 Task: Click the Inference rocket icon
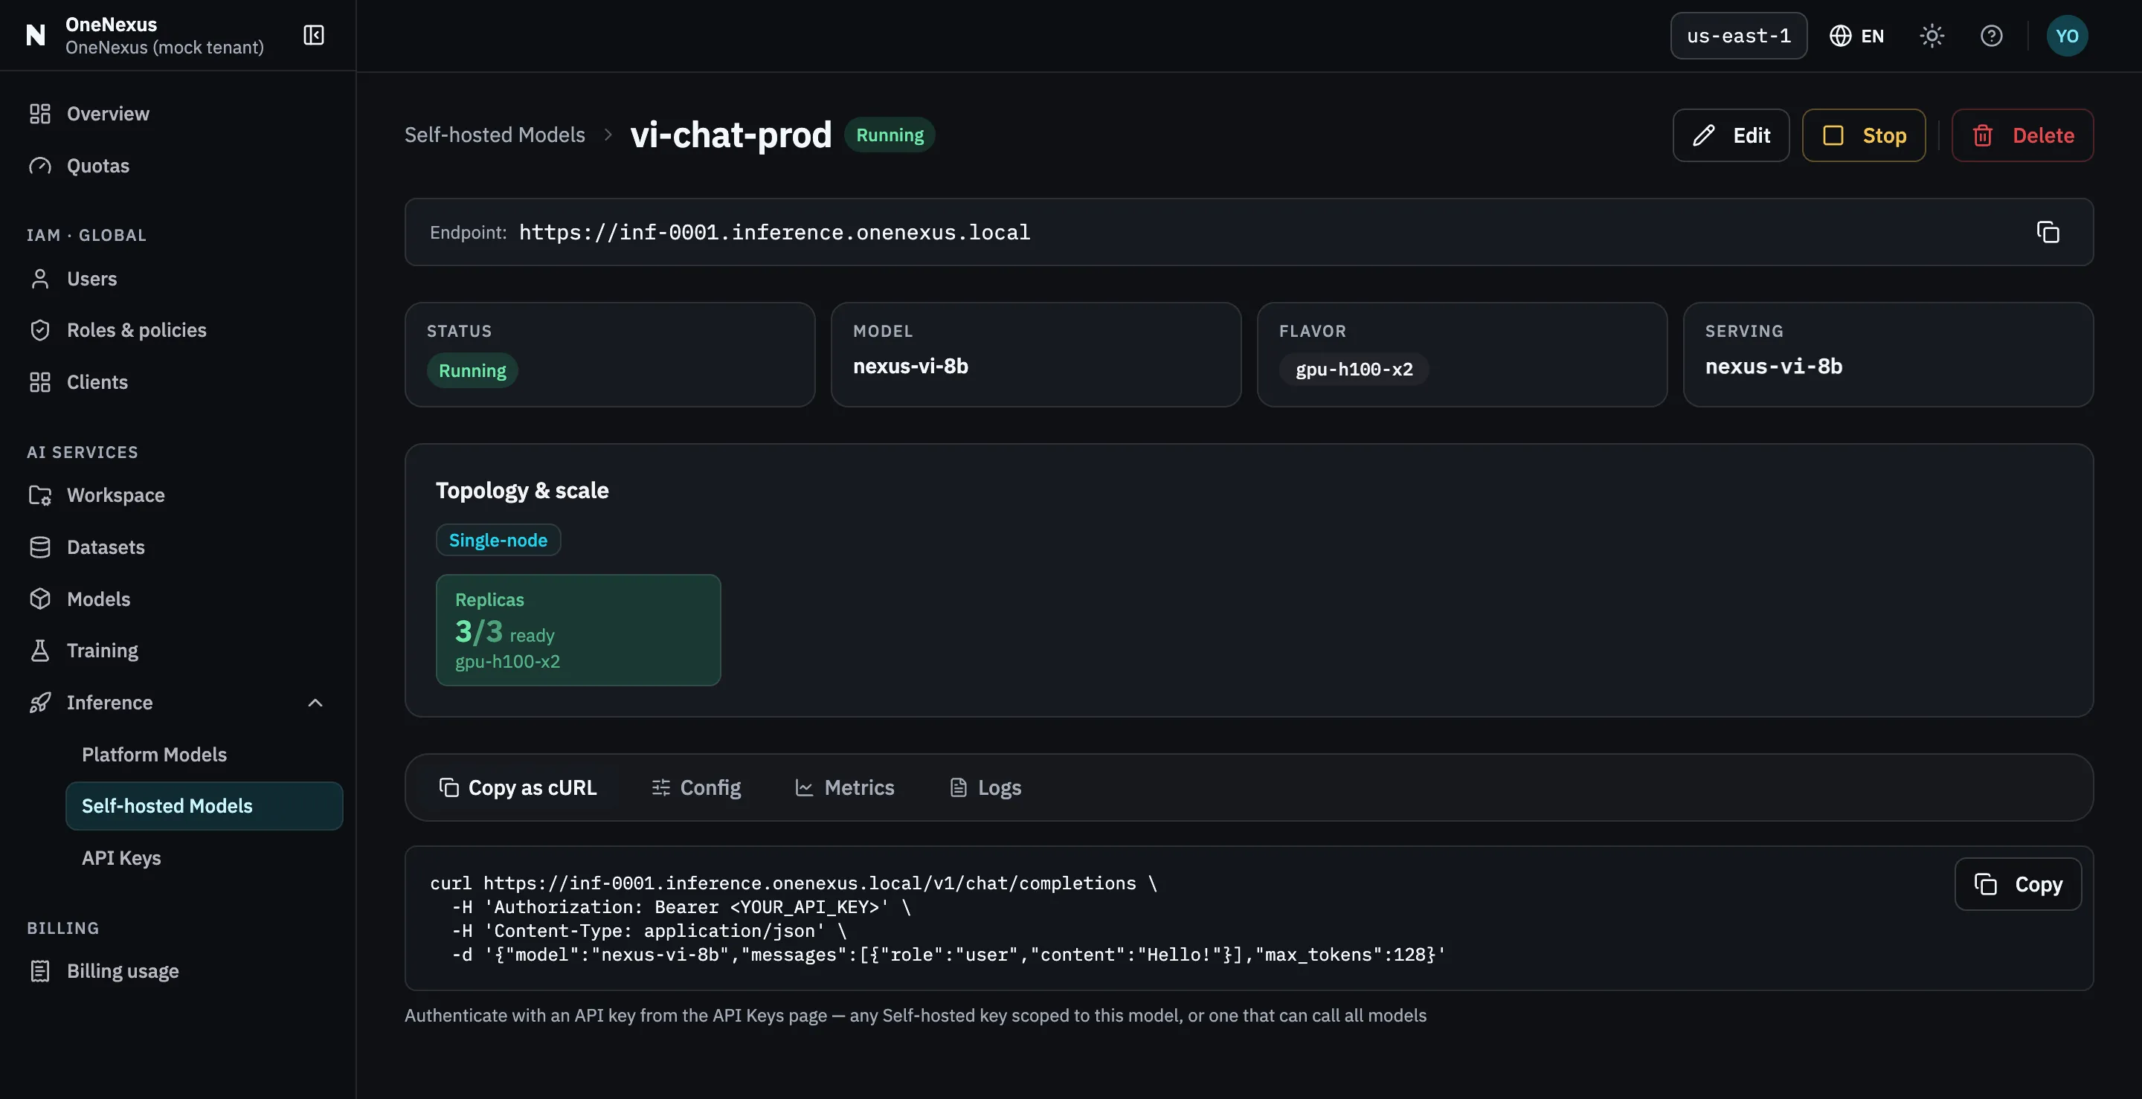tap(40, 703)
